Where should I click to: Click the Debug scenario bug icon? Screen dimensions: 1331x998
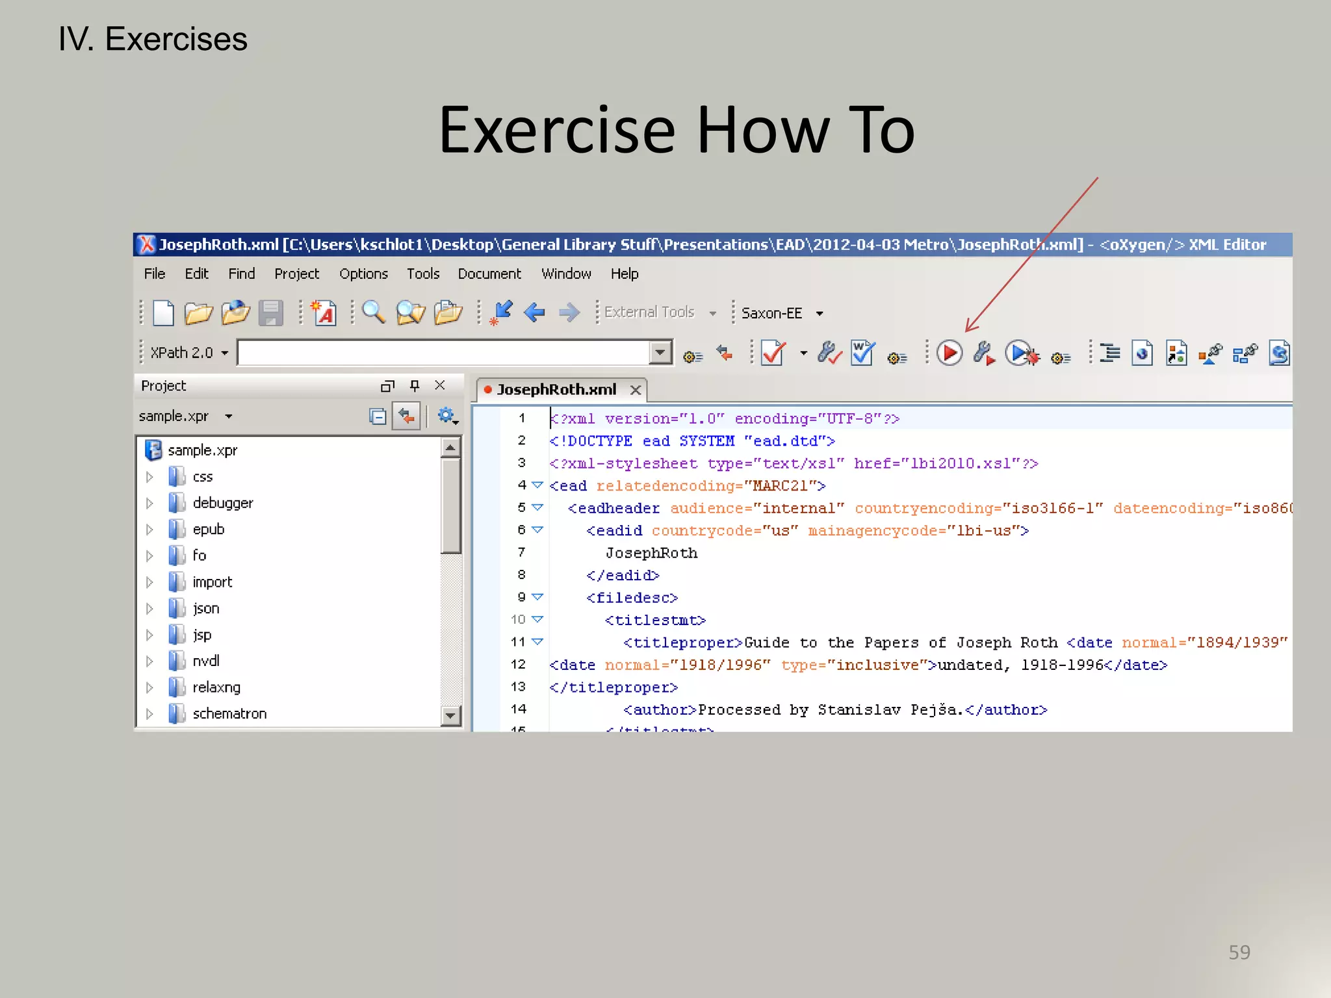(1022, 353)
